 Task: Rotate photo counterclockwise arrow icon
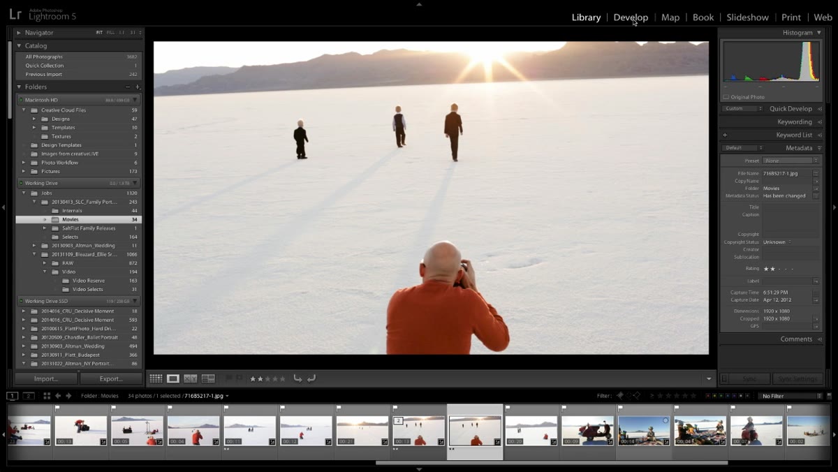point(297,378)
